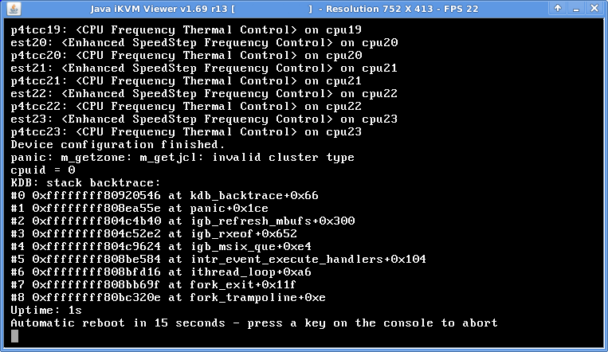This screenshot has width=608, height=352.
Task: Click the Java iKVM Viewer v1.69 title text
Action: click(x=159, y=9)
